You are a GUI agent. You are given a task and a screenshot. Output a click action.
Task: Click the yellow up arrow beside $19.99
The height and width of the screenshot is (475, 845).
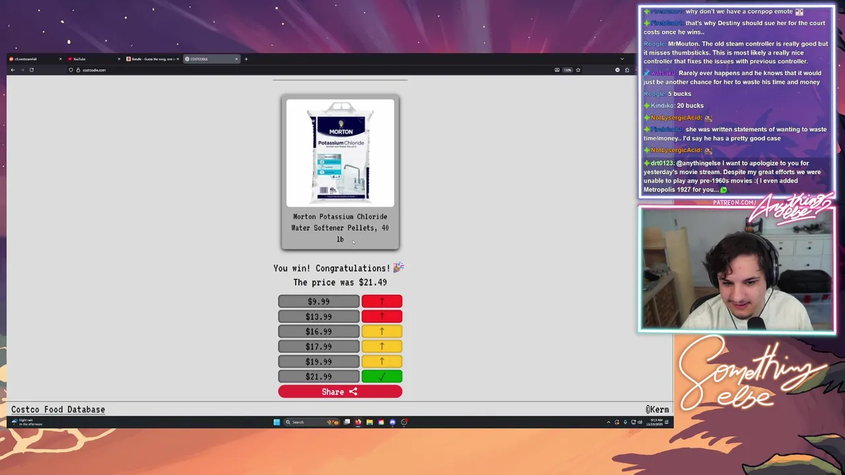[382, 362]
